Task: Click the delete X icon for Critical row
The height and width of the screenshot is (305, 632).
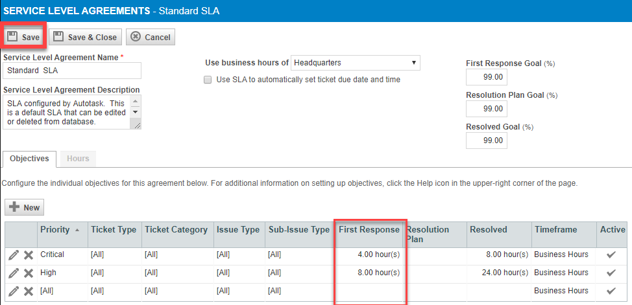Action: pyautogui.click(x=29, y=255)
